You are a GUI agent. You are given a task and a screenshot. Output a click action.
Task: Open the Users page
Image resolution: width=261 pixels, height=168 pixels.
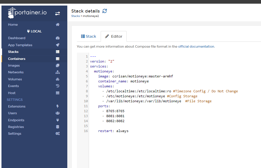point(13,113)
